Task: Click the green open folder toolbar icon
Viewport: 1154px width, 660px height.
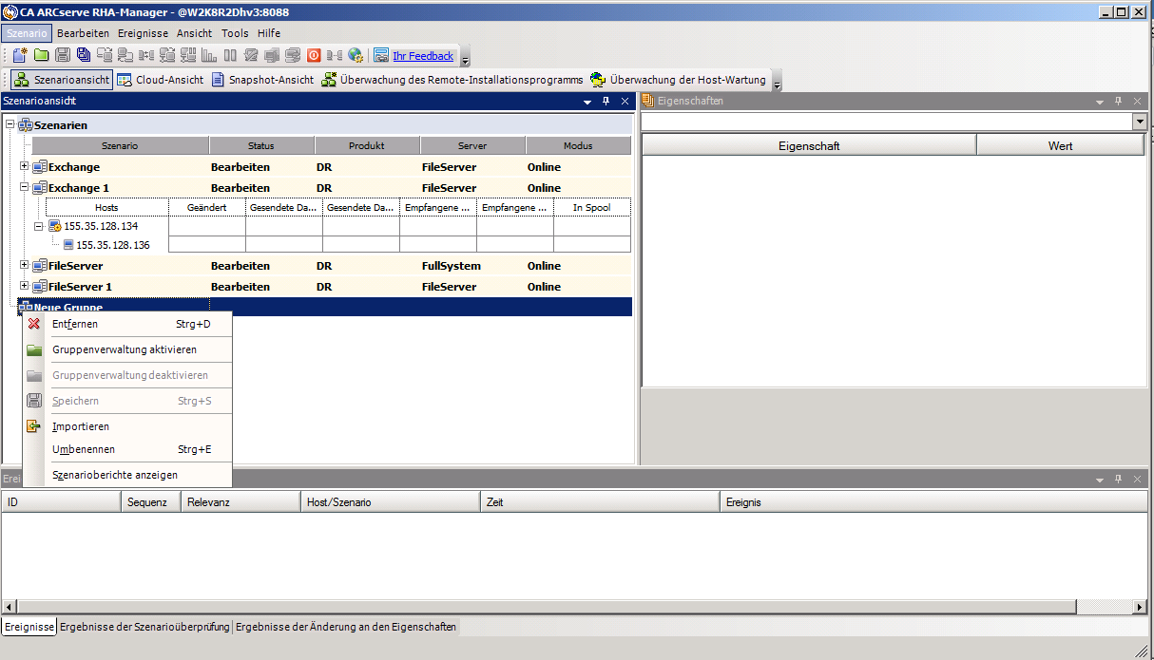Action: [x=42, y=55]
